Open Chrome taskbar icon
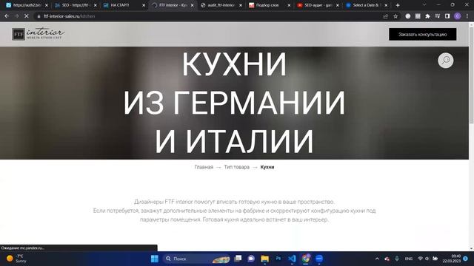Screen dimensions: 474x266 click(306, 259)
